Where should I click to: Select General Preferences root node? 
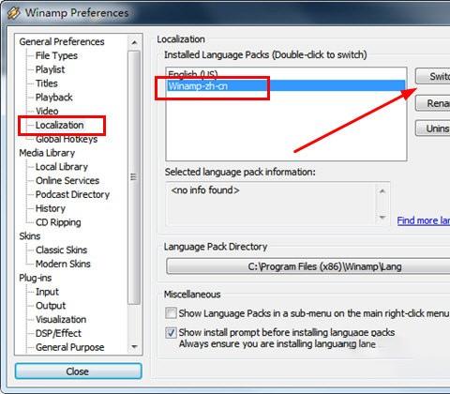click(62, 41)
